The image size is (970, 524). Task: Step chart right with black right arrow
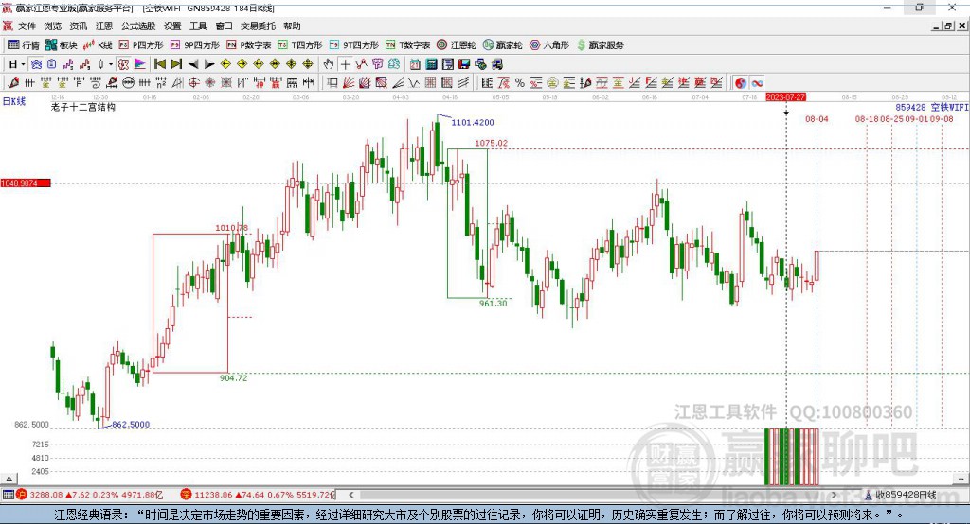(209, 64)
